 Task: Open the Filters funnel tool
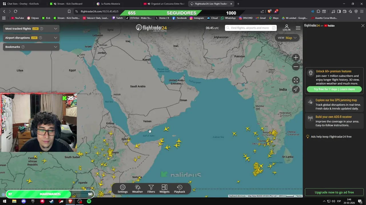(x=151, y=189)
